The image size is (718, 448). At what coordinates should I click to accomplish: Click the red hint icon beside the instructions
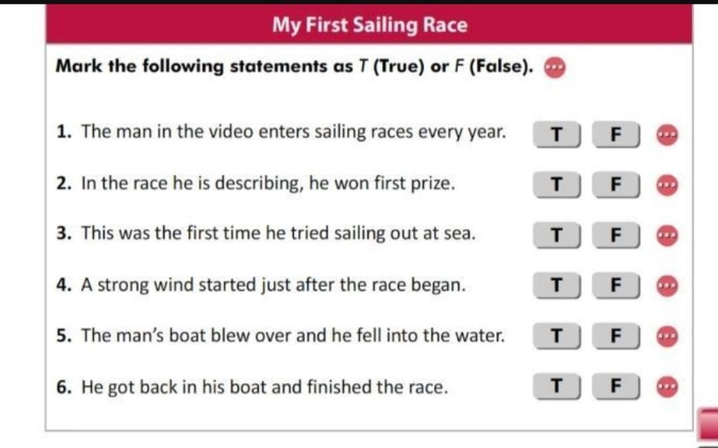[x=554, y=67]
